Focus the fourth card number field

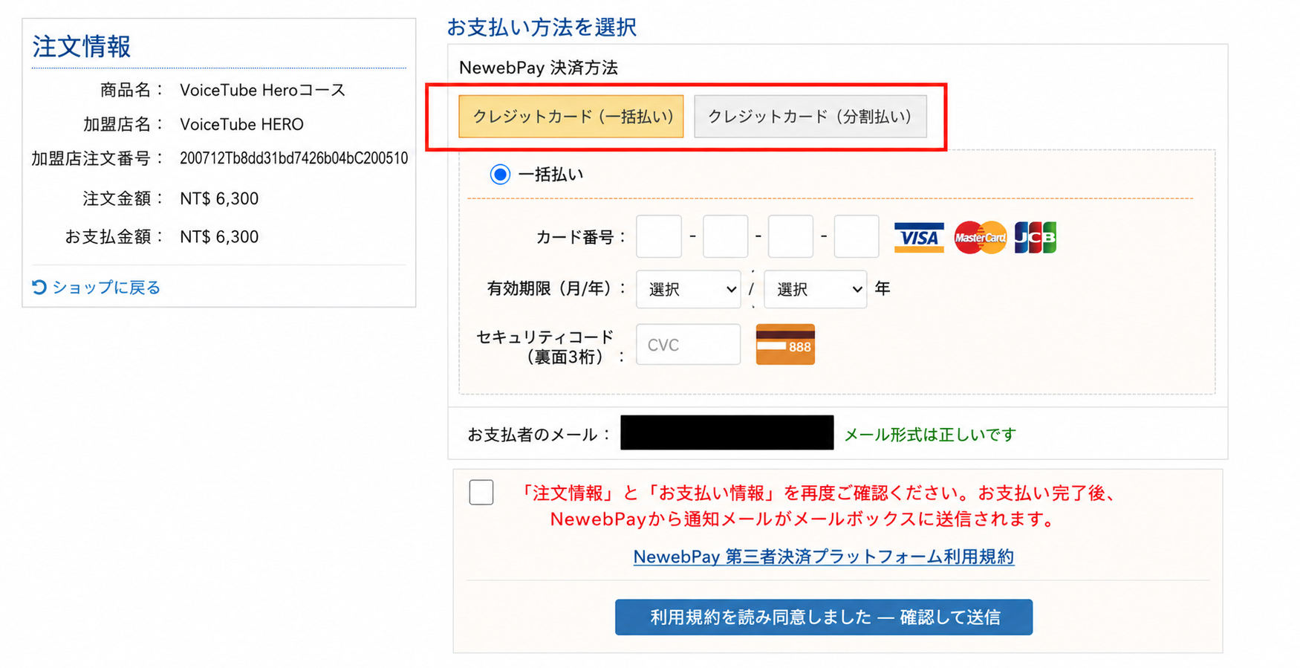857,237
